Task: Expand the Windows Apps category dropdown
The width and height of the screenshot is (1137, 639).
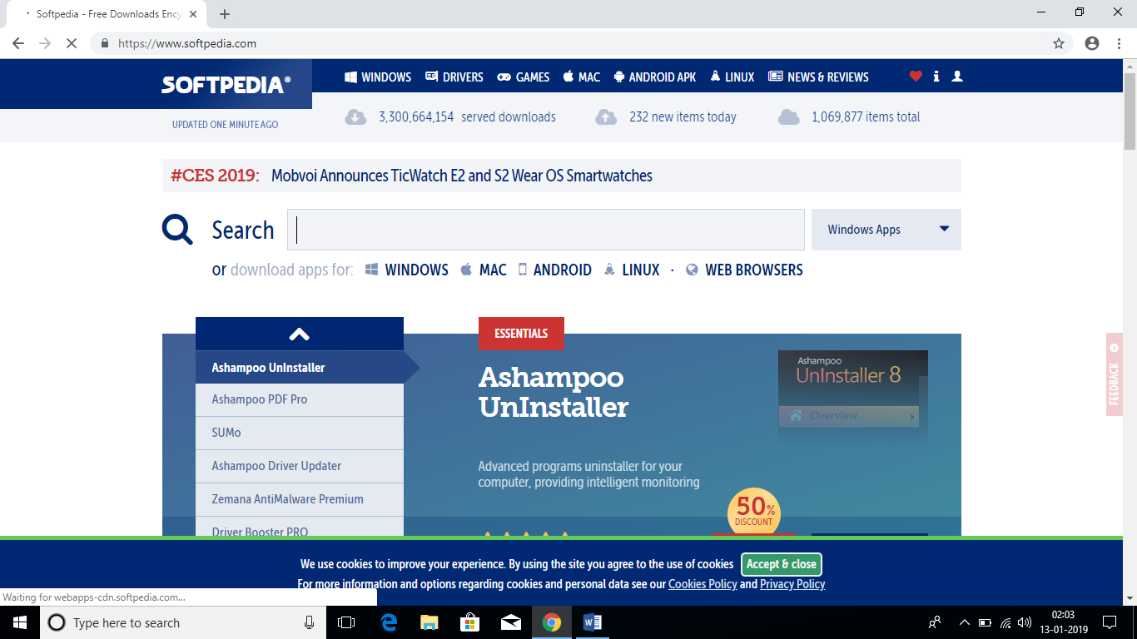Action: click(x=886, y=230)
